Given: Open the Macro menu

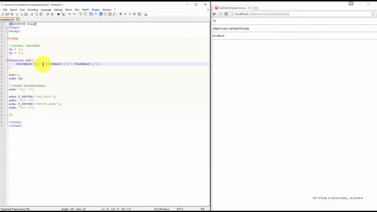Looking at the screenshot, I should 68,10.
